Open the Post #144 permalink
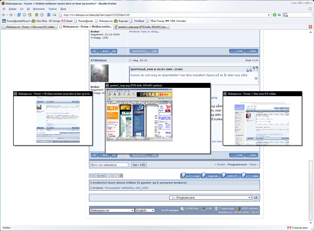Viewport: 314px width, 231px height. (255, 60)
